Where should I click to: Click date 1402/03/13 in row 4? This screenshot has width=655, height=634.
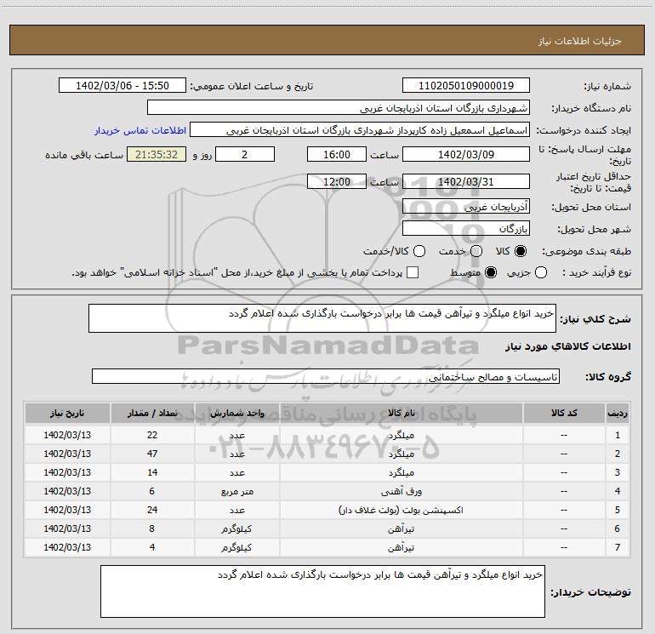point(67,491)
